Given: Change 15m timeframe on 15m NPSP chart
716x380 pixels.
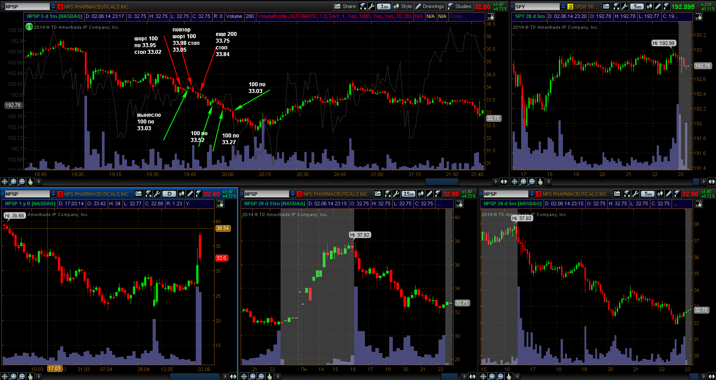Looking at the screenshot, I should tap(409, 194).
